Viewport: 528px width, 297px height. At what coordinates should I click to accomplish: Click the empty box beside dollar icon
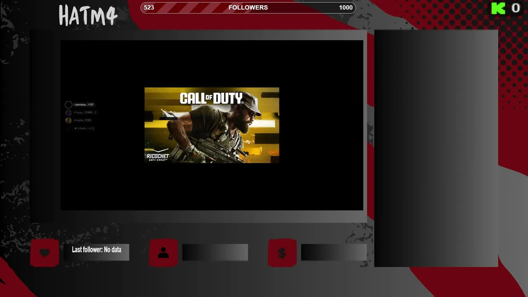[x=334, y=252]
